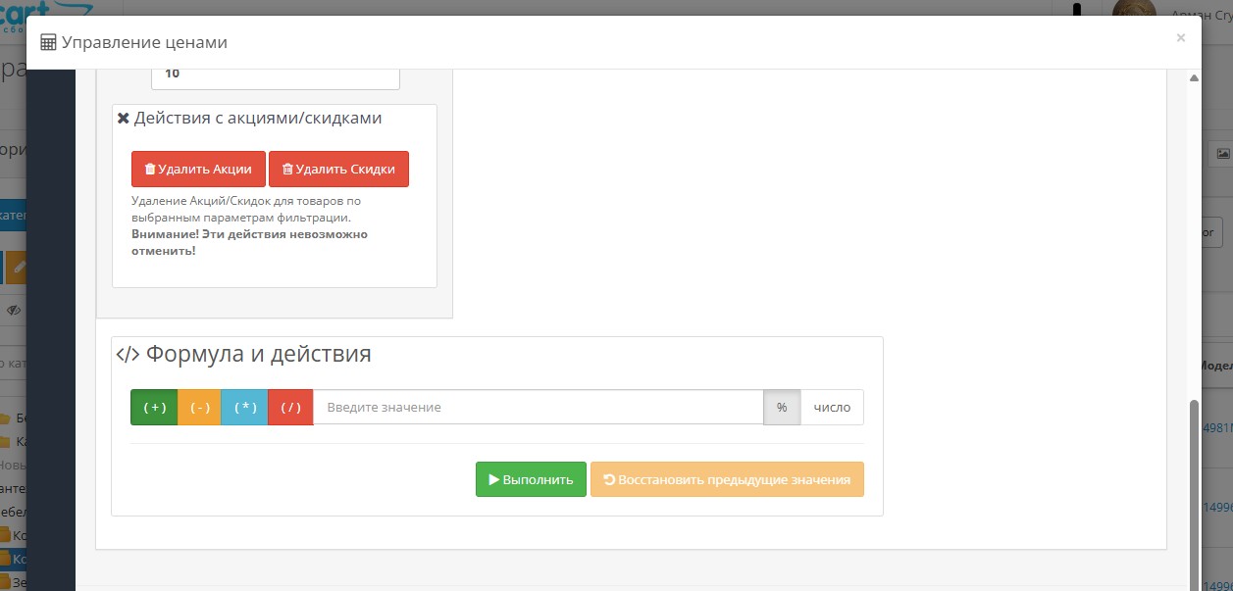1233x591 pixels.
Task: Click the field containing value 10
Action: coord(275,74)
